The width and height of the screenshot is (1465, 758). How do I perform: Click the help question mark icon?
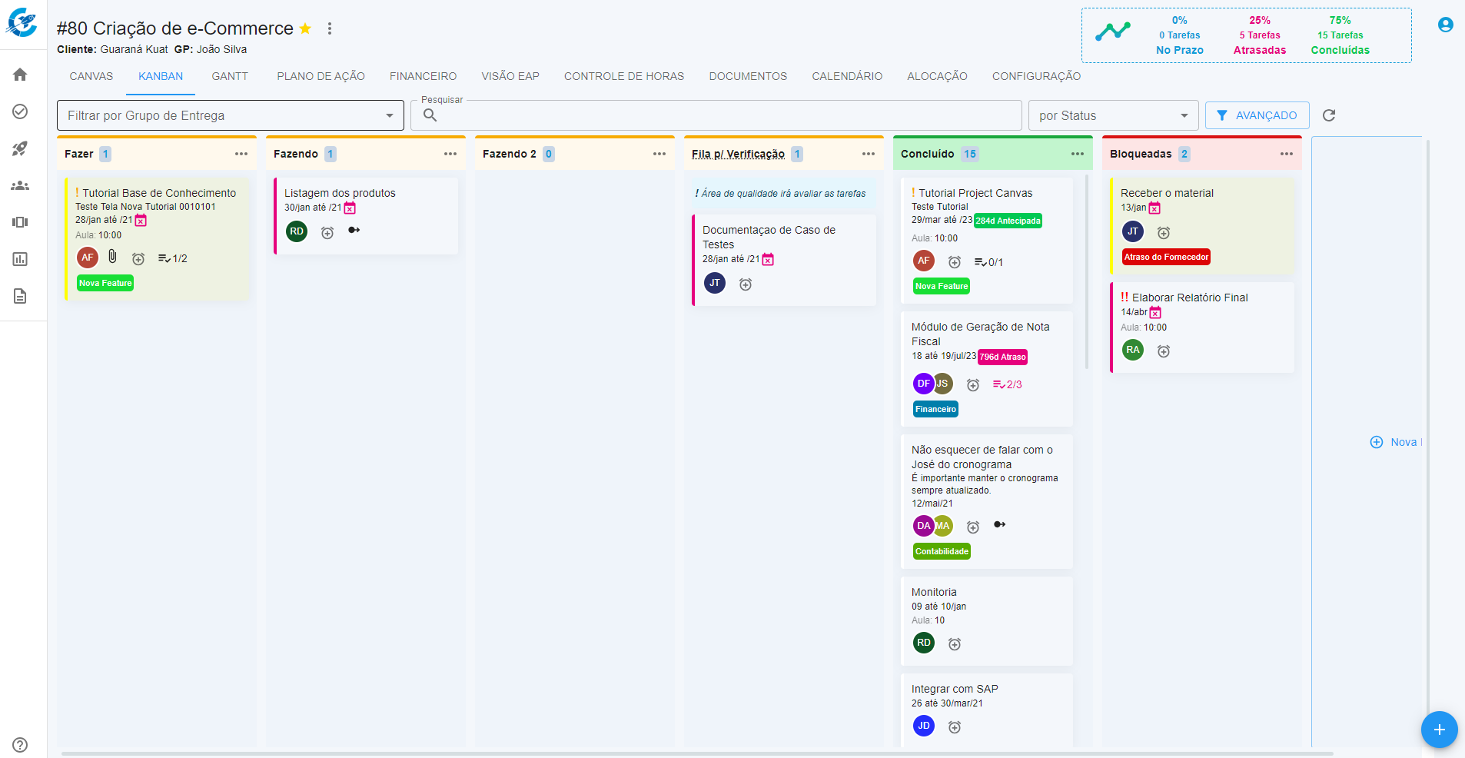(x=20, y=744)
